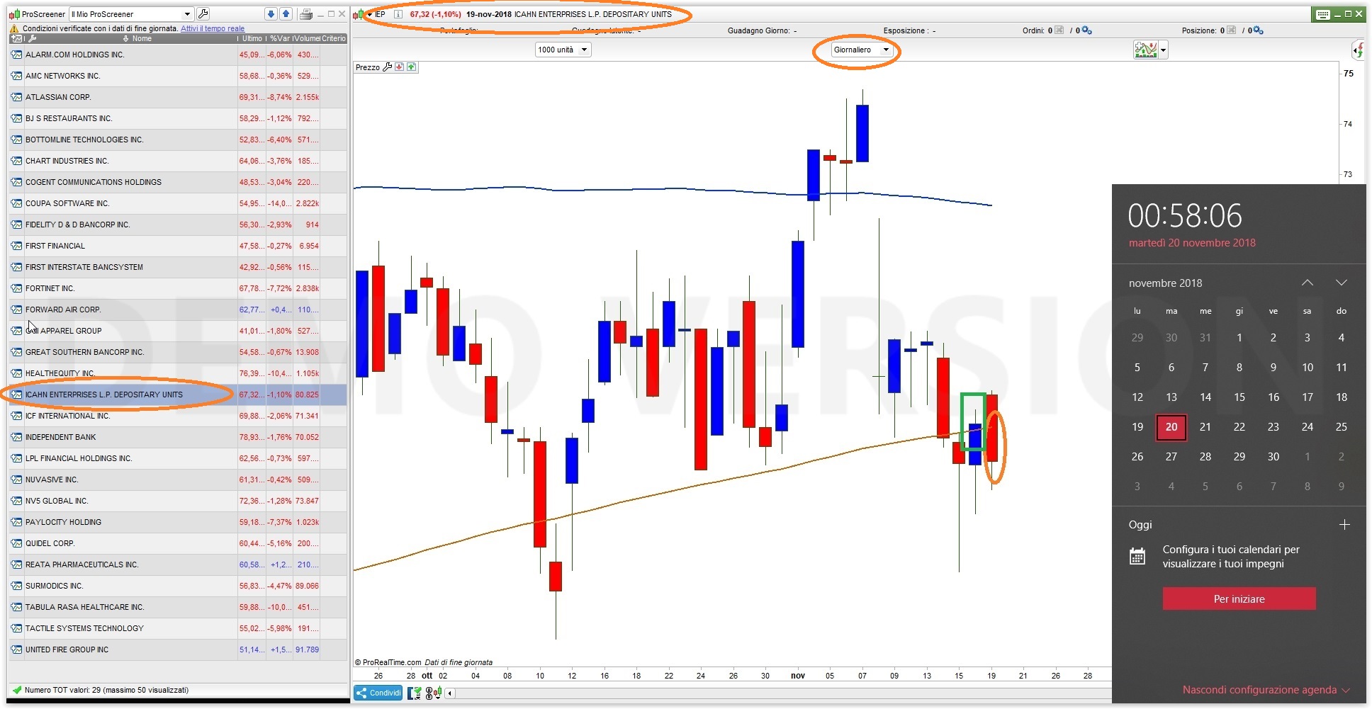This screenshot has height=709, width=1372.
Task: Open the IEP ticker dropdown arrow
Action: tap(370, 14)
